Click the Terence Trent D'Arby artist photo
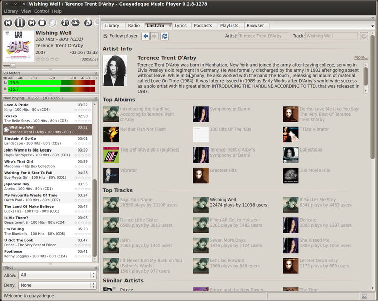The image size is (378, 301). [115, 71]
